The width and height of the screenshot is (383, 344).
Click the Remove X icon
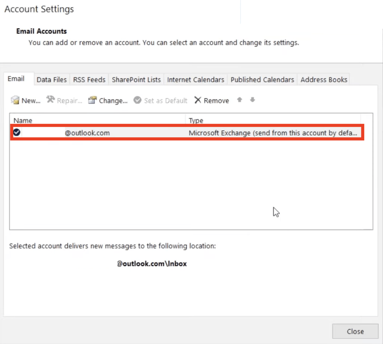(198, 100)
